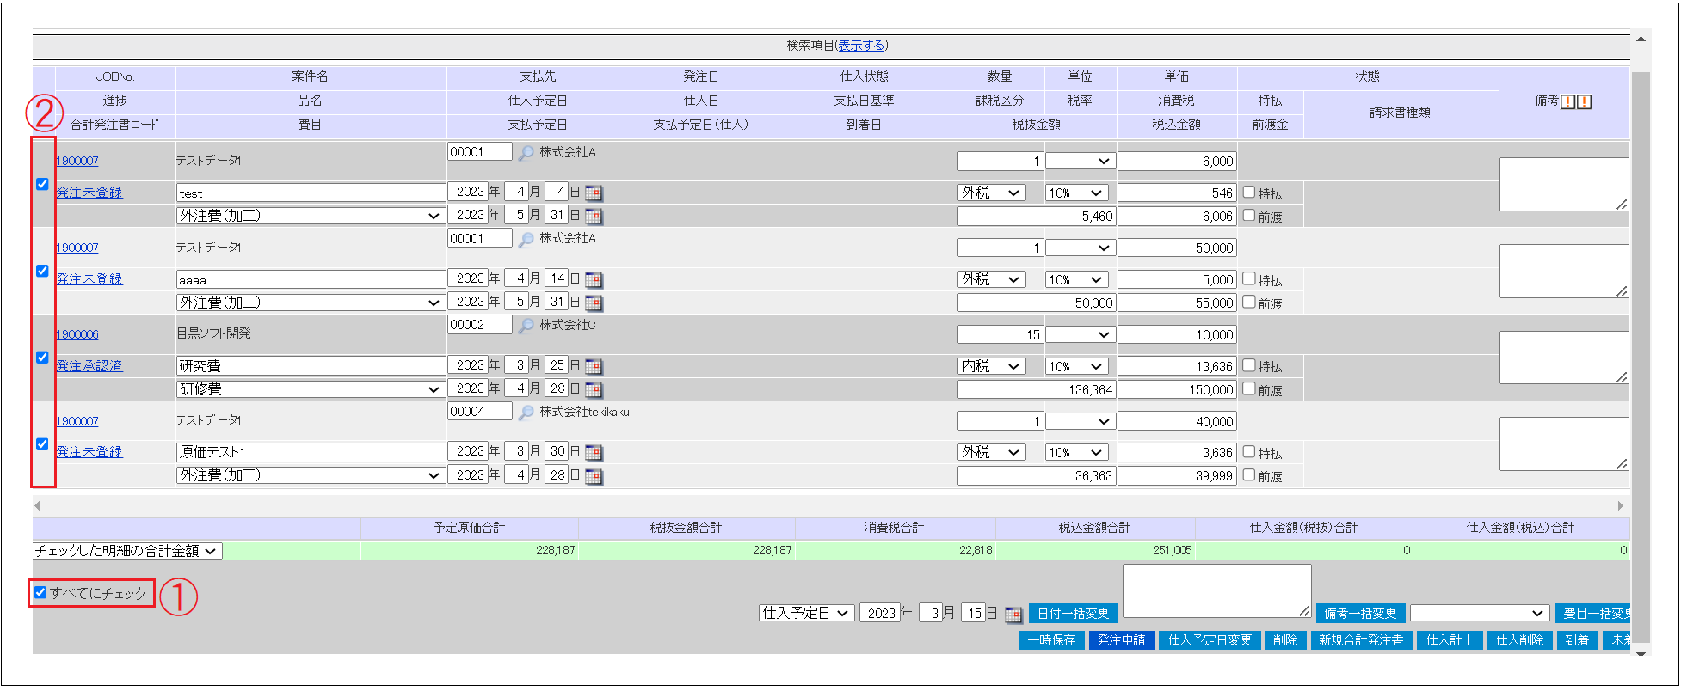
Task: Open calendar icon for aaaa row's 4月14日 date
Action: tap(594, 279)
